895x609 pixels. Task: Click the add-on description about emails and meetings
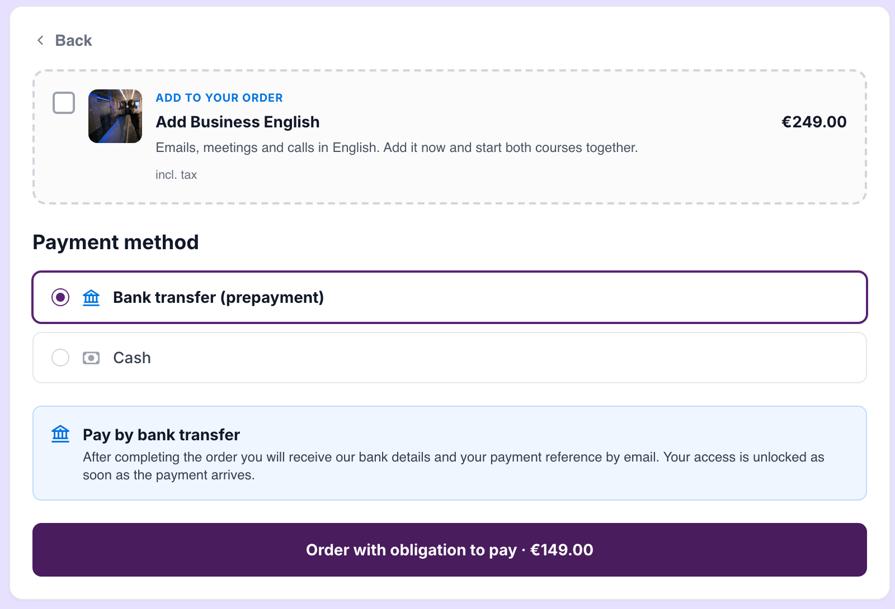tap(397, 148)
